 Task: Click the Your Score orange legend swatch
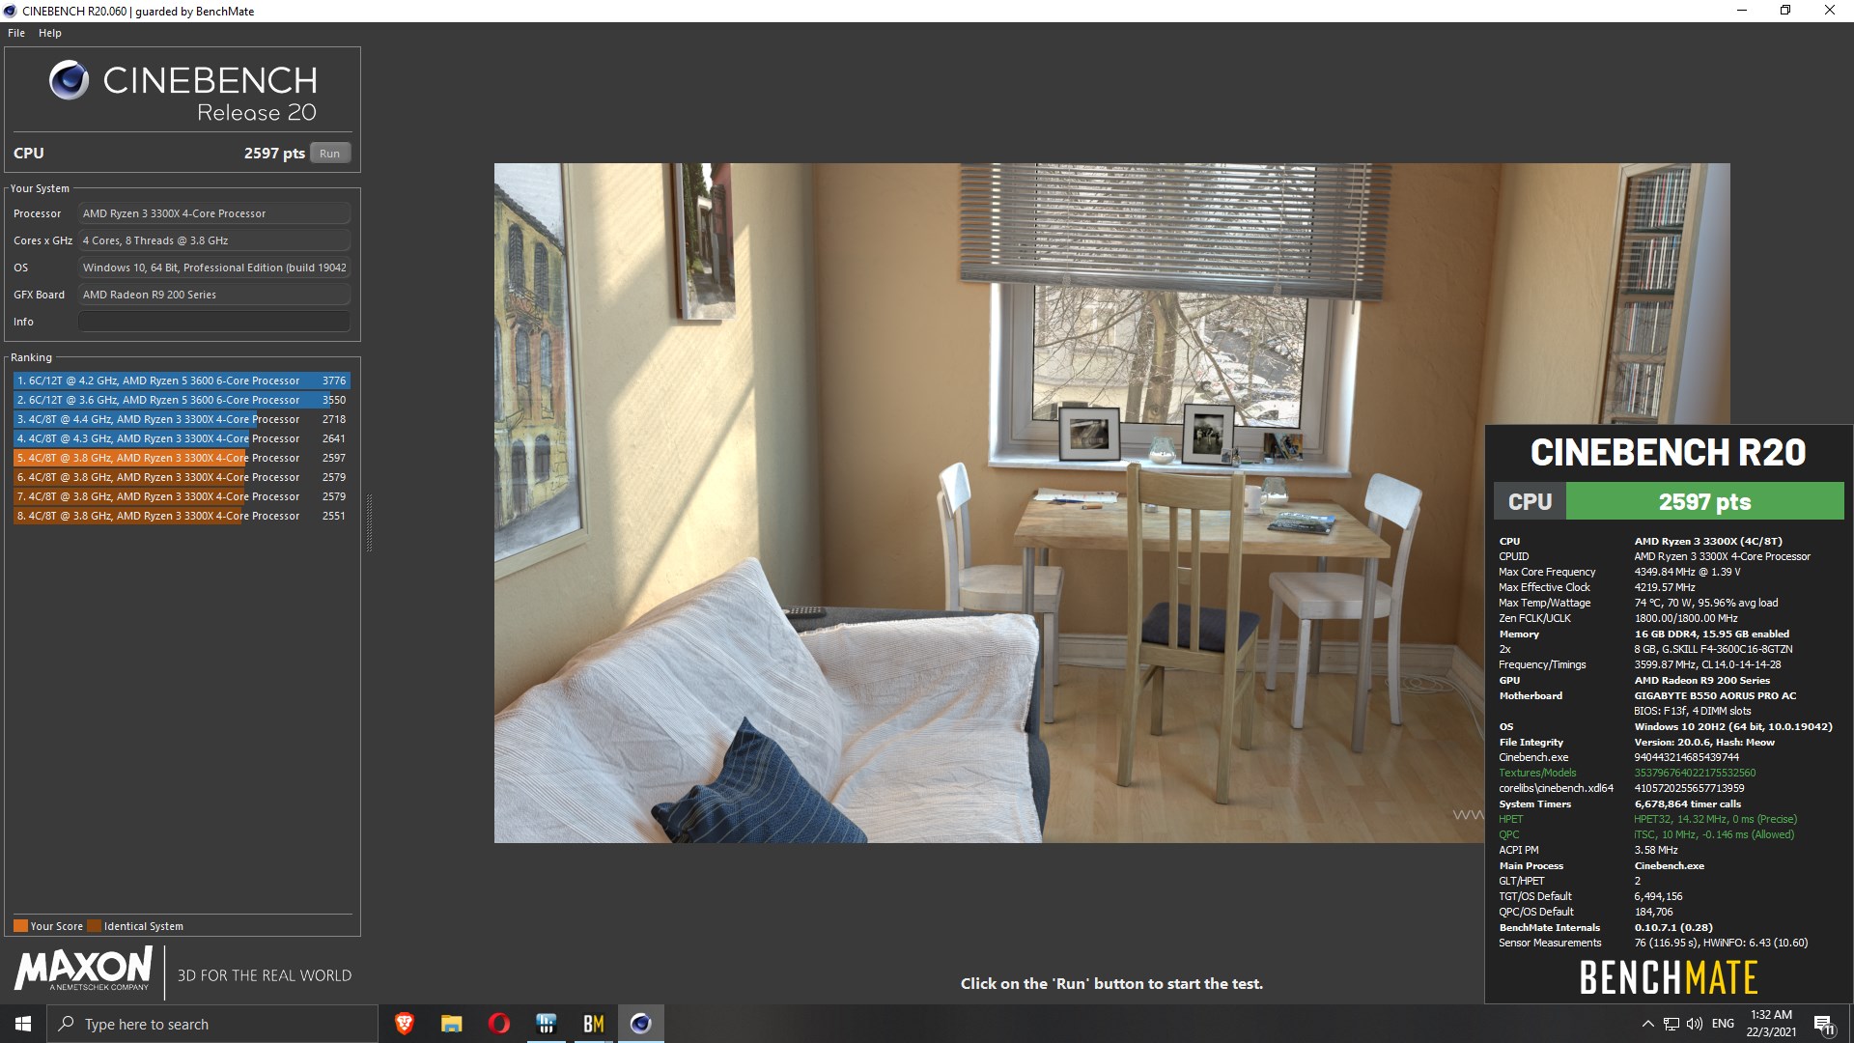(x=20, y=926)
